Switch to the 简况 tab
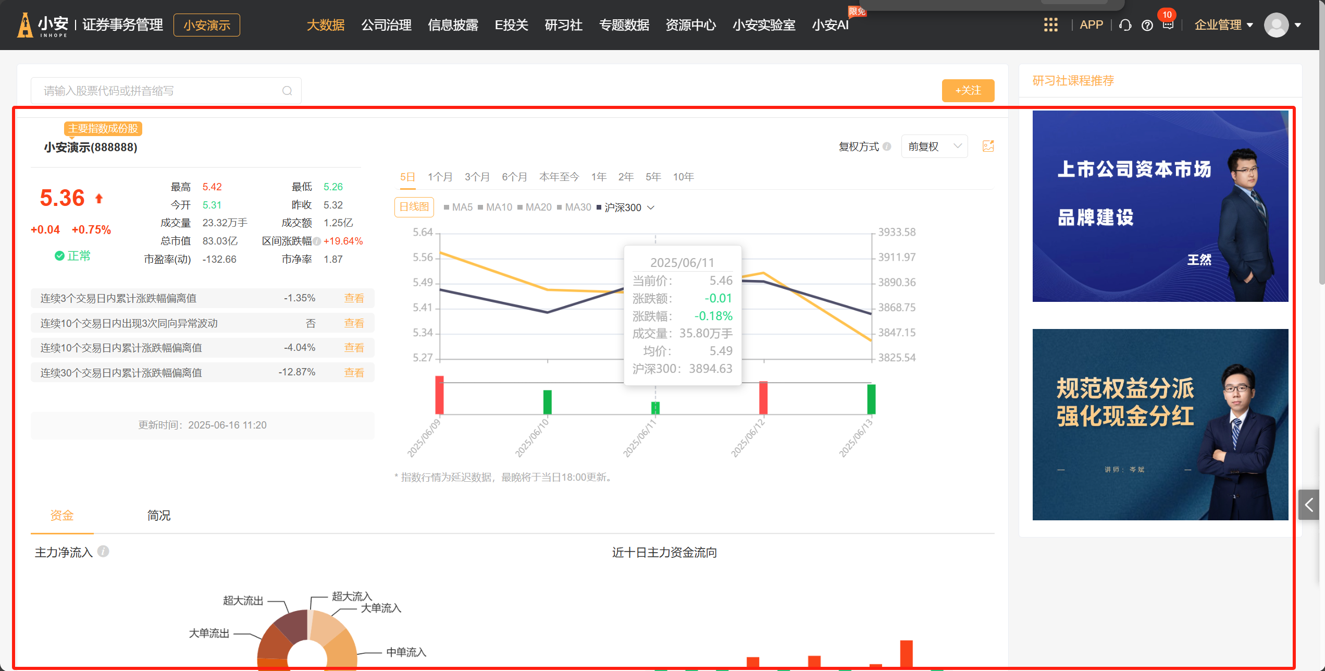The width and height of the screenshot is (1325, 671). pos(158,515)
